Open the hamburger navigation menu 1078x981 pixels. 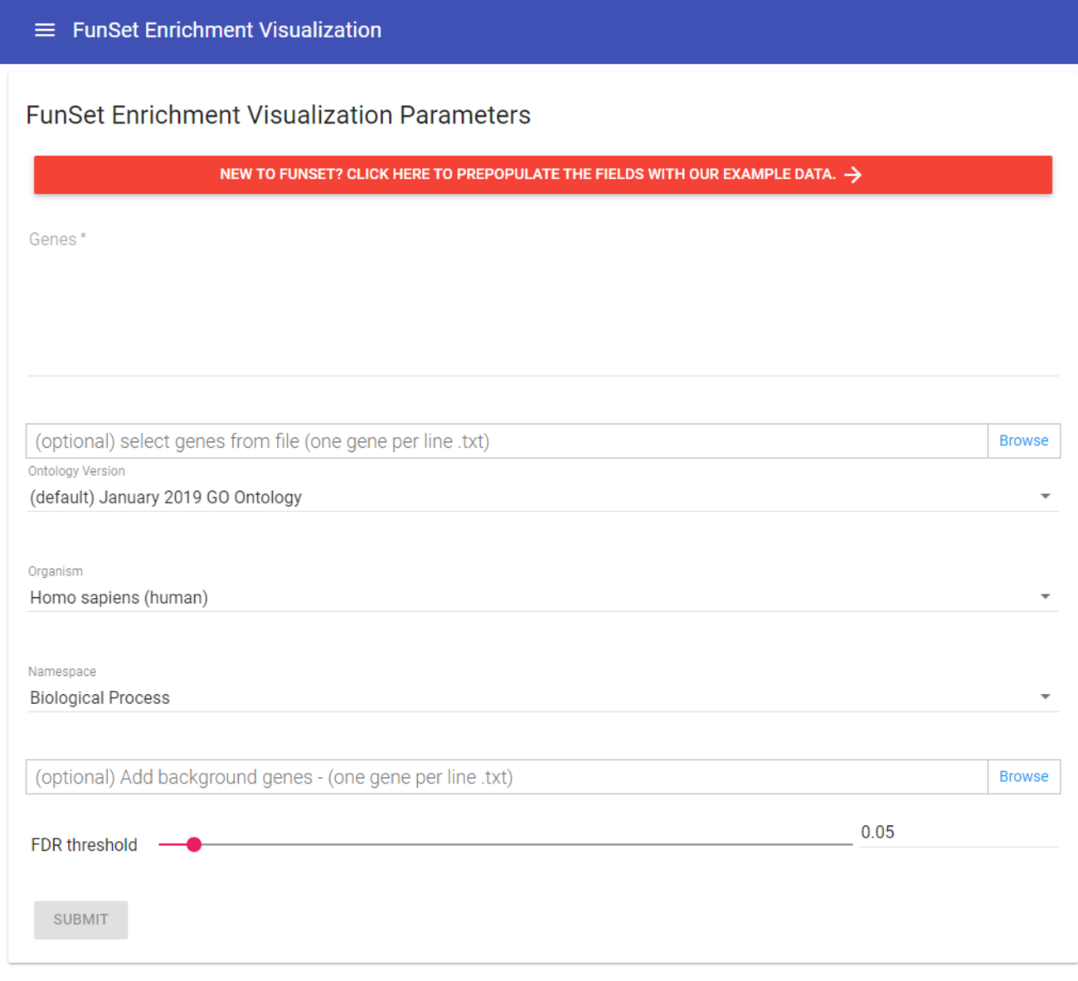pyautogui.click(x=45, y=31)
